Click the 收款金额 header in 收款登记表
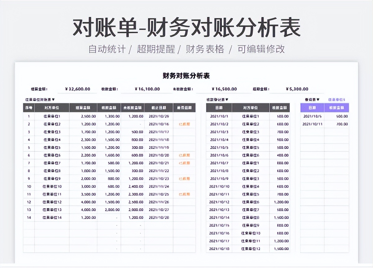 pyautogui.click(x=280, y=108)
